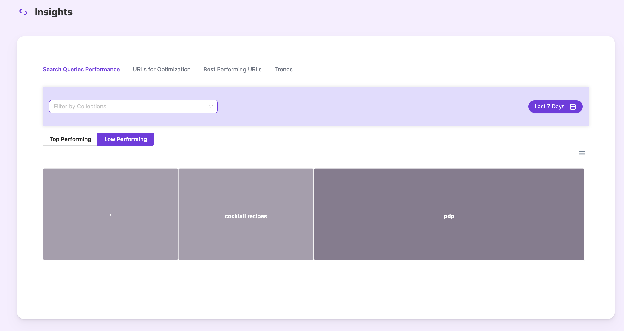Click the back arrow beside Insights
624x331 pixels.
[23, 12]
